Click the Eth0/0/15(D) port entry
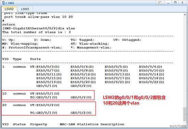 click(49, 78)
